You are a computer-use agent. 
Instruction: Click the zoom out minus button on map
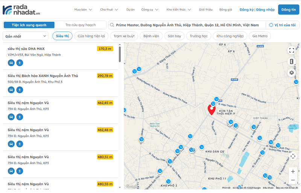tap(293, 180)
